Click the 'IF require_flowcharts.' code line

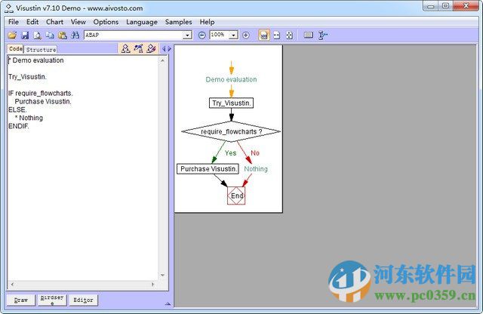[x=40, y=93]
